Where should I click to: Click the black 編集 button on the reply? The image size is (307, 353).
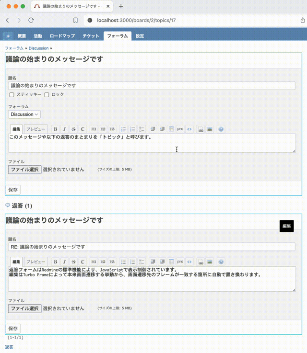coord(286,226)
